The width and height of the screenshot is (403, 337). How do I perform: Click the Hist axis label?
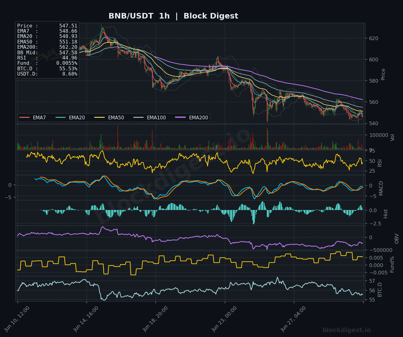pyautogui.click(x=386, y=214)
